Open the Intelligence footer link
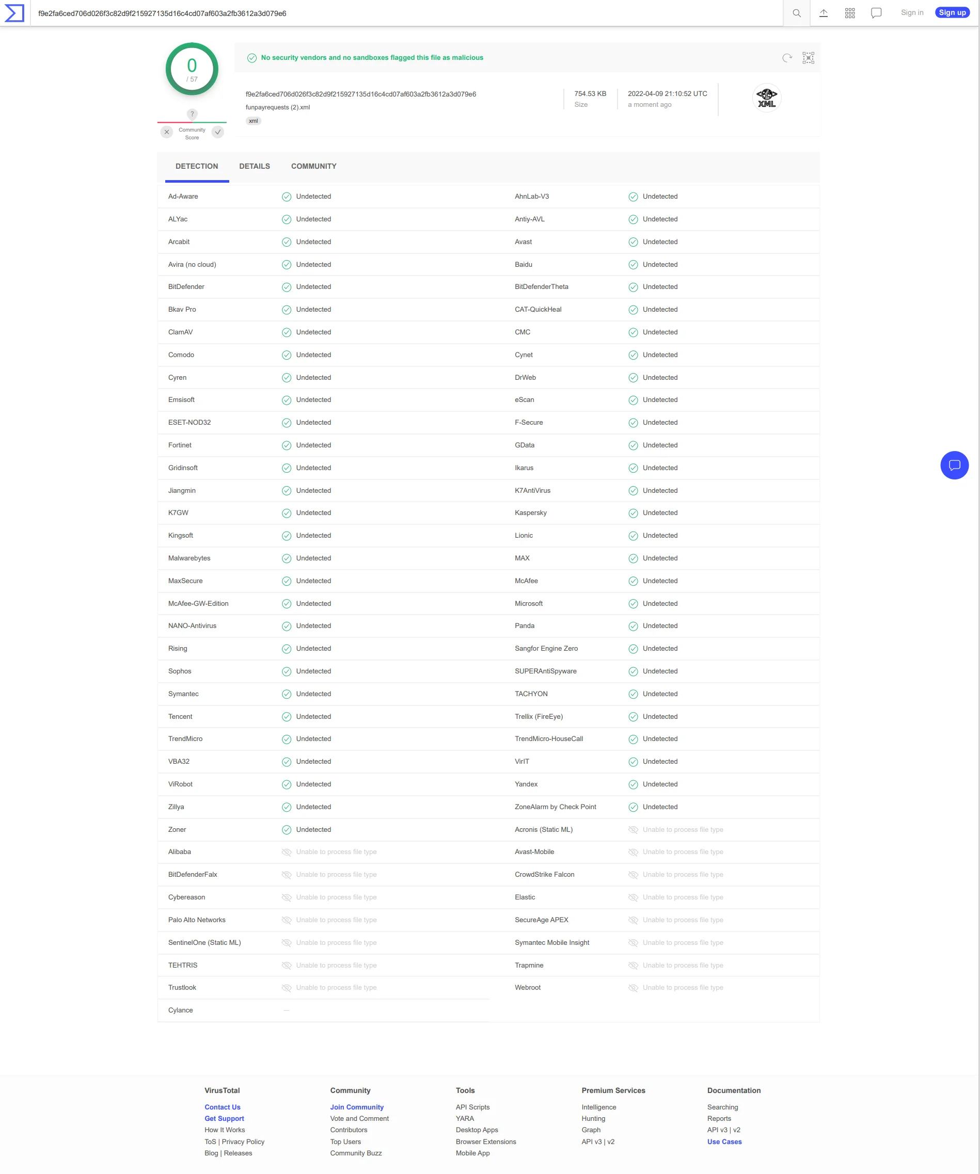Image resolution: width=980 pixels, height=1174 pixels. (x=599, y=1107)
